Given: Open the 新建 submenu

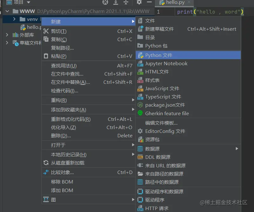Looking at the screenshot, I should (x=88, y=22).
